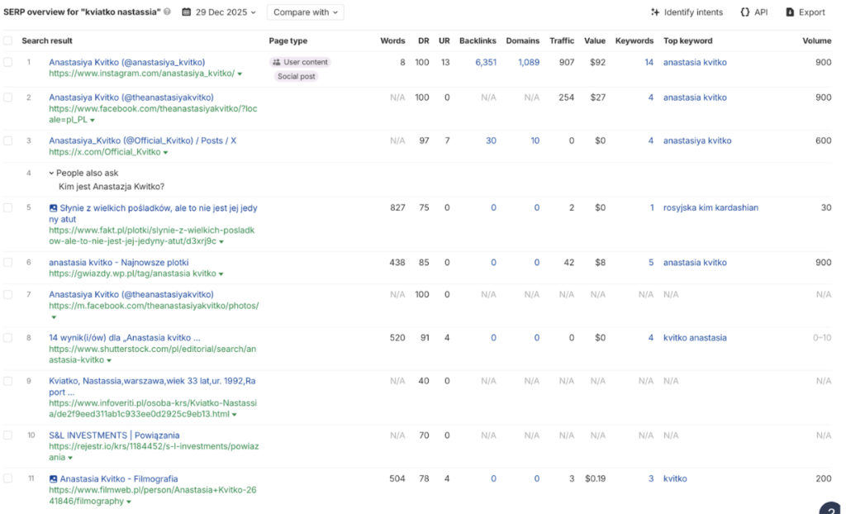
Task: Click the people icon in the User content tag
Action: [x=276, y=62]
